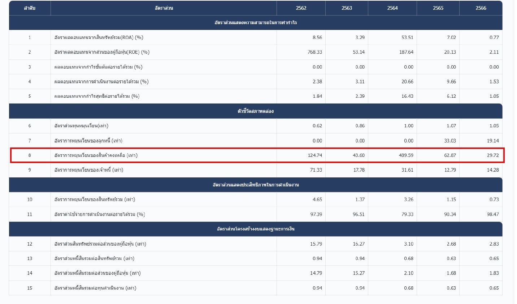Click the 2563 column header
Viewport: 517px width, 304px height.
347,8
